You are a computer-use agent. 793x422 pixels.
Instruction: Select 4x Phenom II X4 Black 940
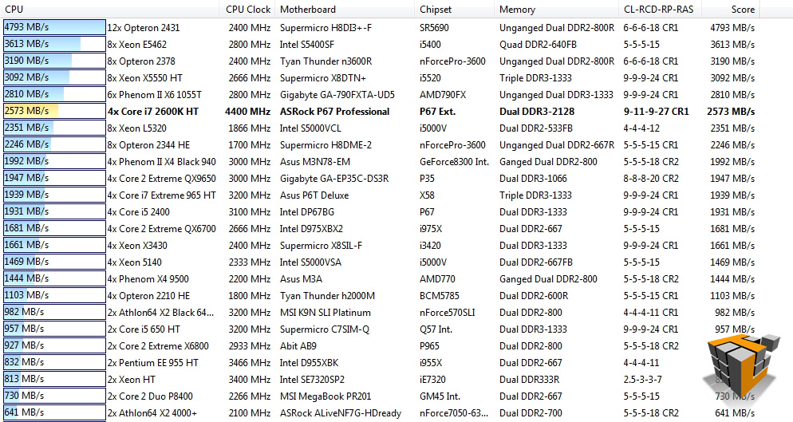161,161
